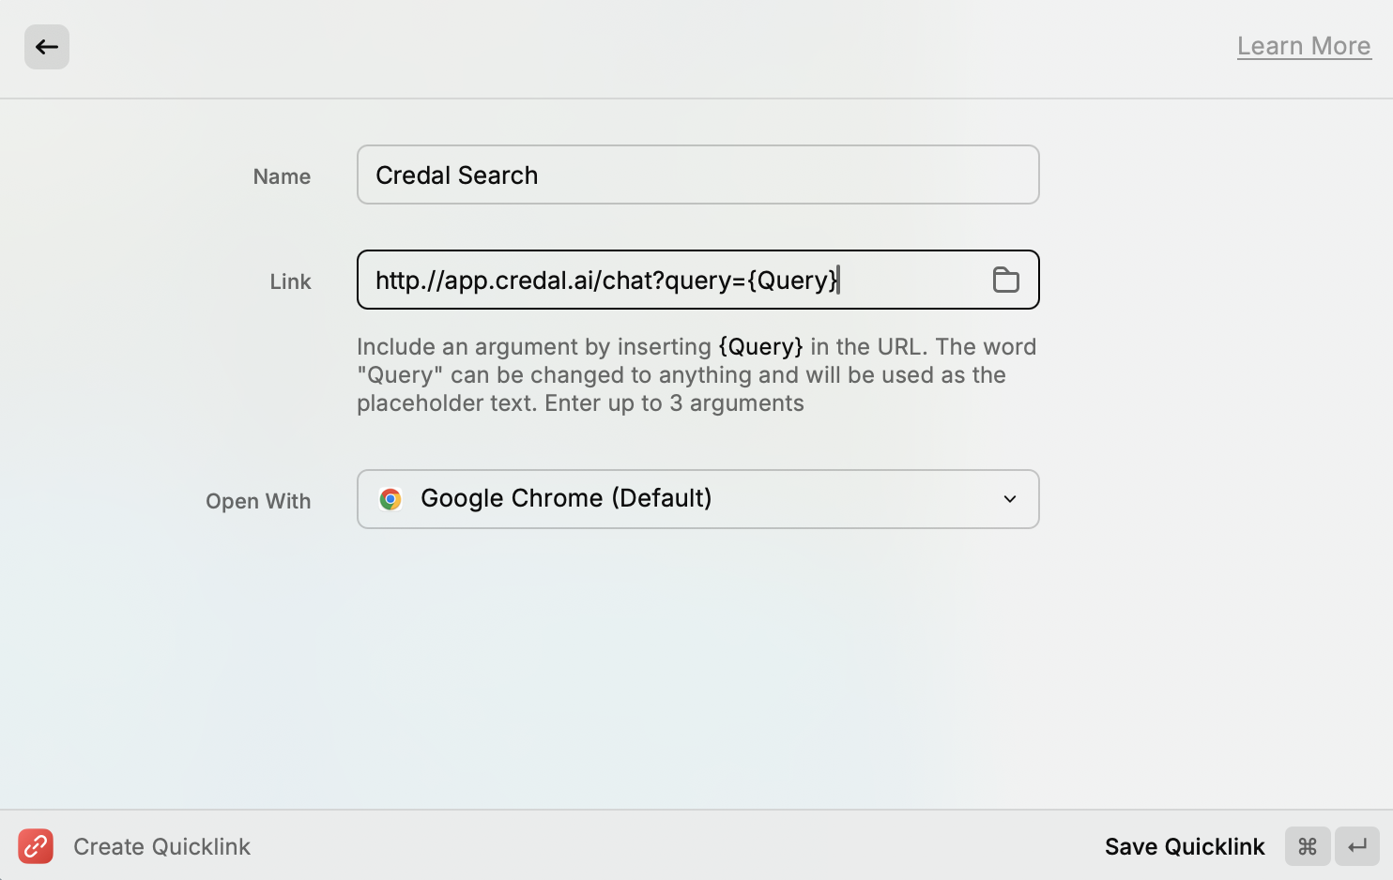Screen dimensions: 1393x880
Task: Edit the Name field containing Credal Search
Action: click(697, 174)
